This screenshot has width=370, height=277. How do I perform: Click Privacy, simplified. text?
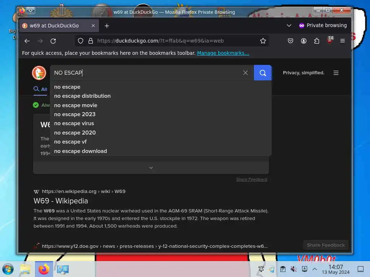pyautogui.click(x=304, y=73)
